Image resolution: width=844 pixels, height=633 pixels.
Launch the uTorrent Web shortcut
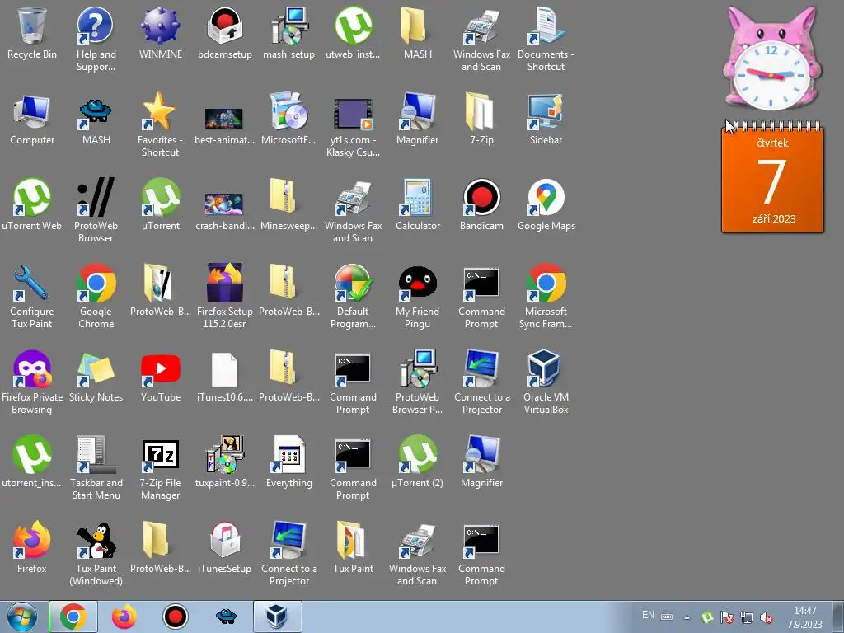32,205
